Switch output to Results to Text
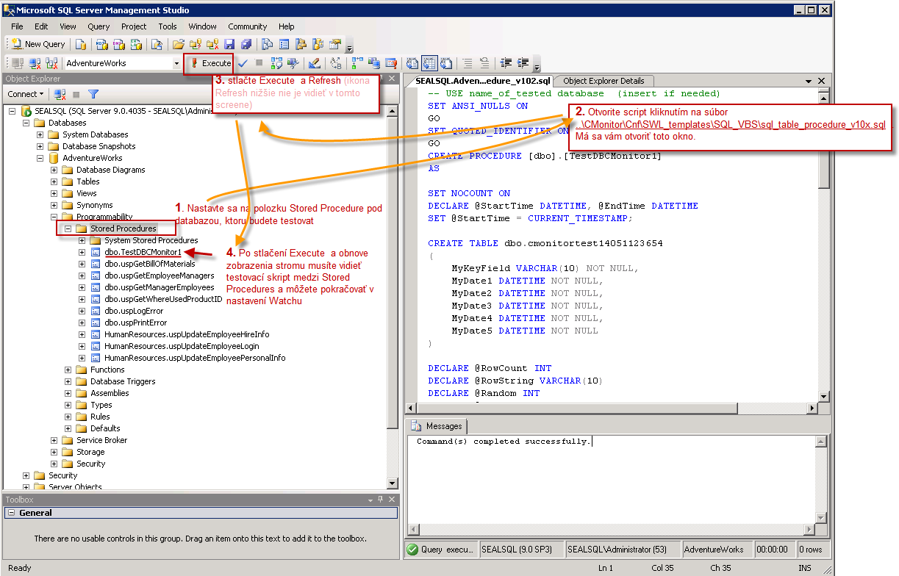Screen dimensions: 899x576 (x=412, y=63)
